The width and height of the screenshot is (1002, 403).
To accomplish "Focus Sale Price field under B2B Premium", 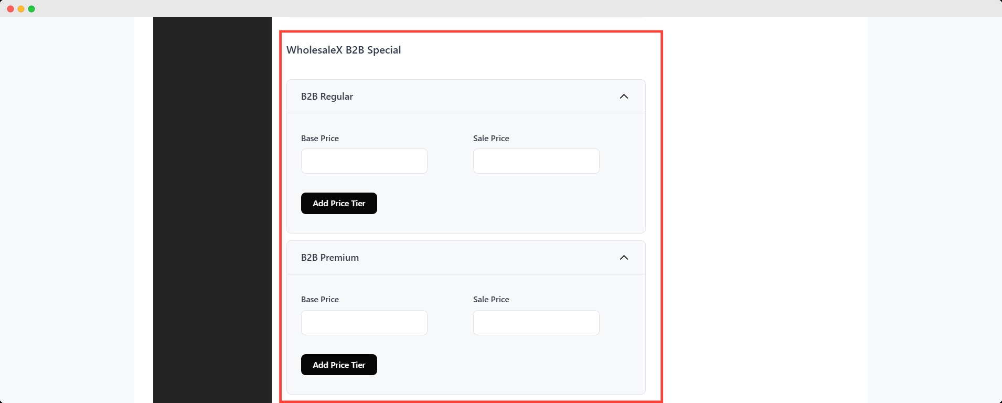I will coord(536,323).
